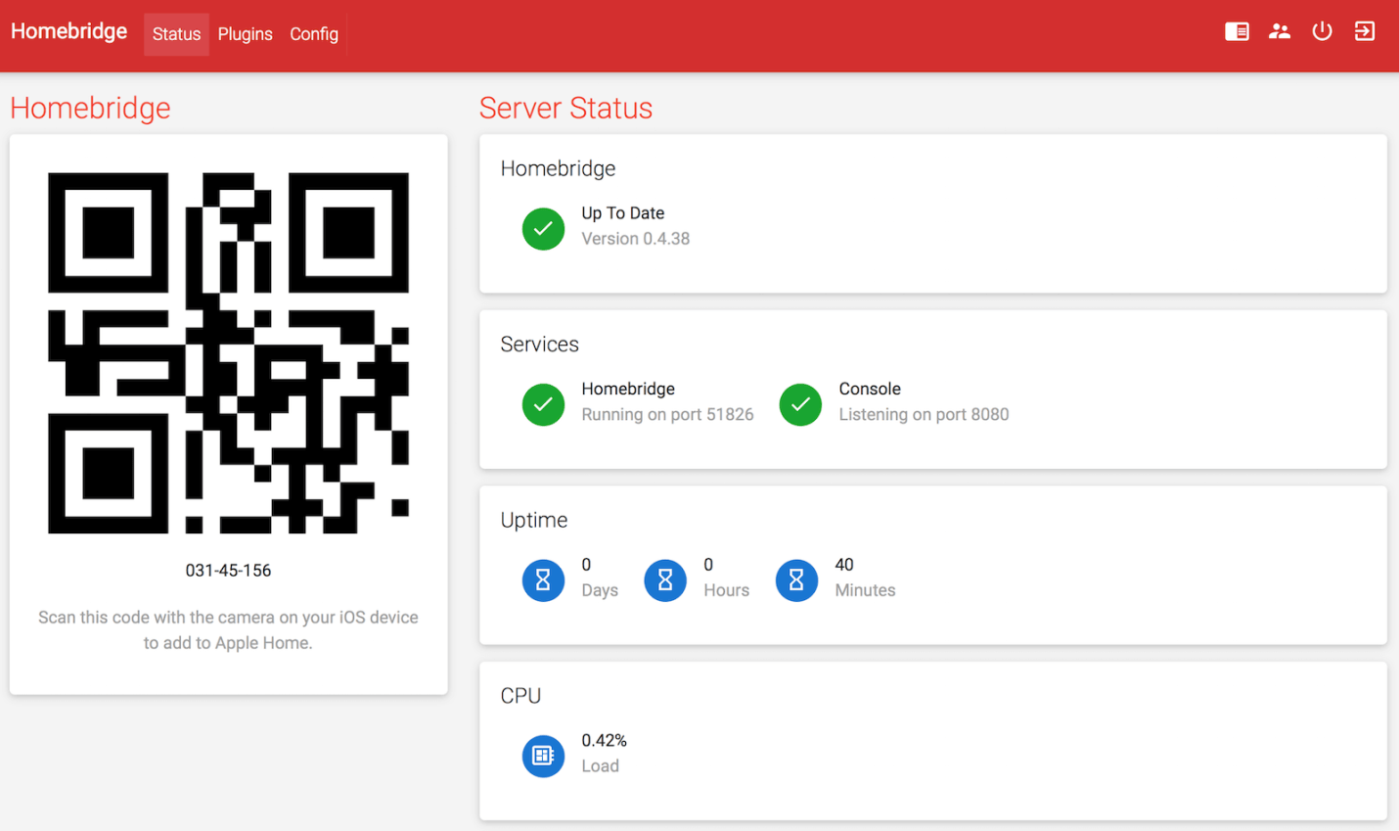Image resolution: width=1399 pixels, height=831 pixels.
Task: Open the users management icon
Action: (1280, 31)
